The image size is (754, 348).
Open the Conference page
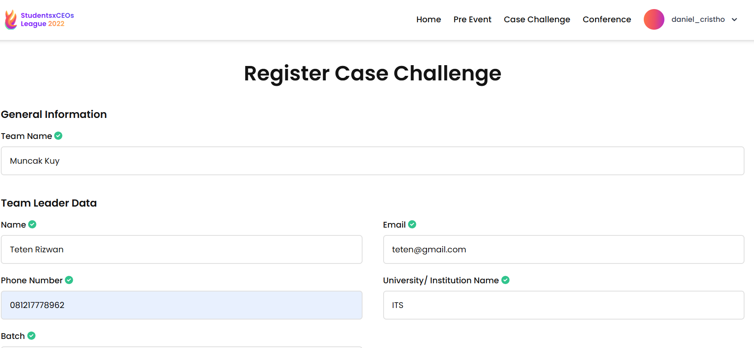pos(607,19)
